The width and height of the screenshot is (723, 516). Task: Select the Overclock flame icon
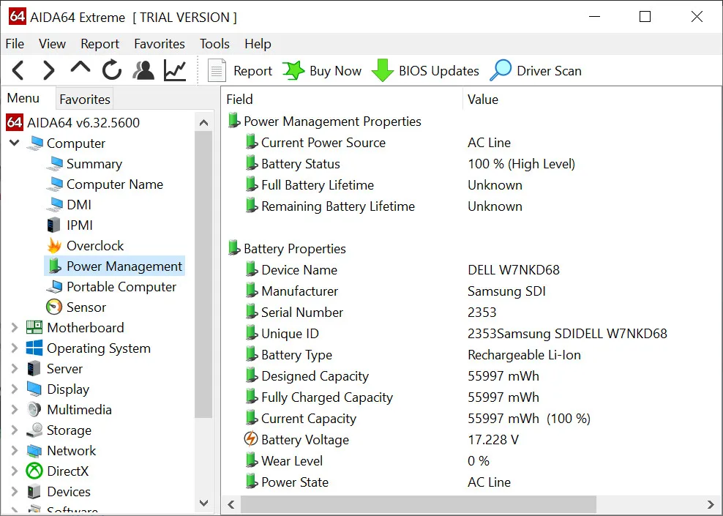pos(54,245)
